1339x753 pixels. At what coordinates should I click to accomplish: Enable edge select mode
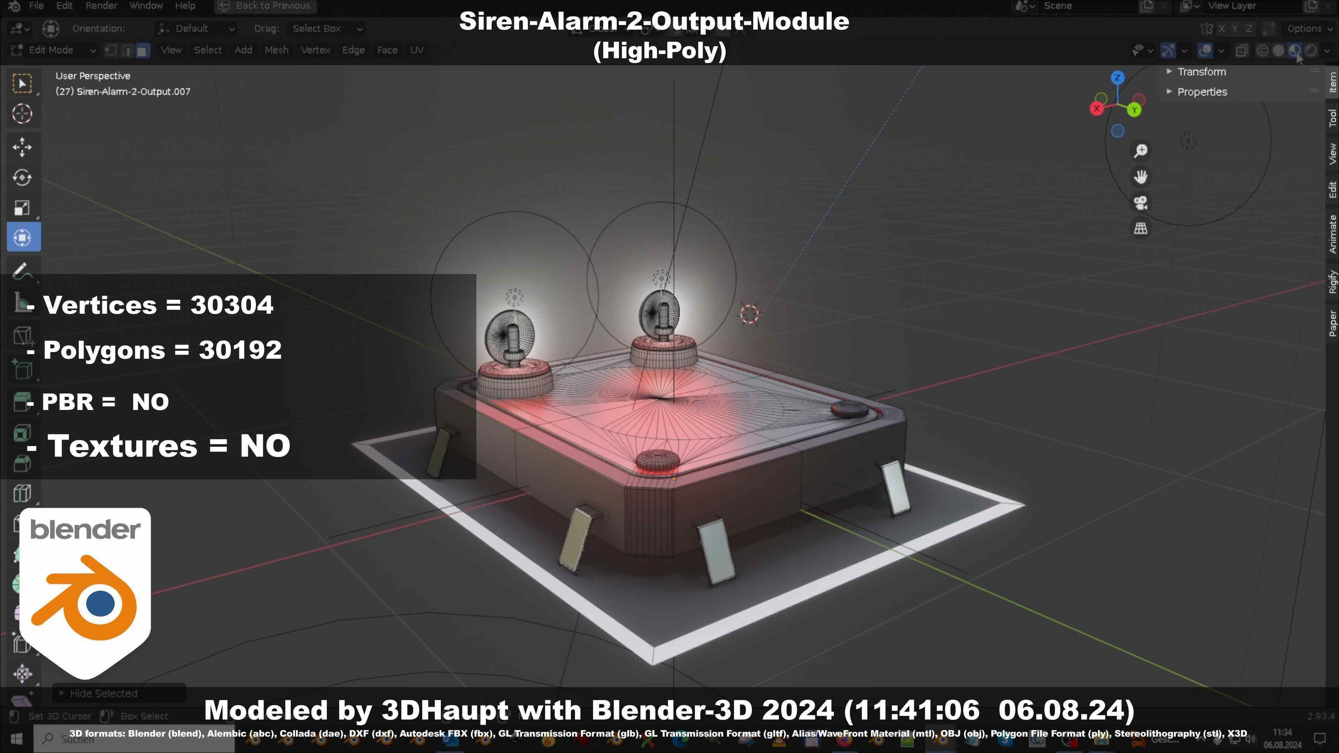127,50
